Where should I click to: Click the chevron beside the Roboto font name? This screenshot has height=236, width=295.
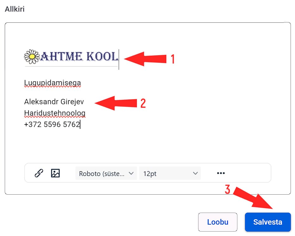pyautogui.click(x=131, y=173)
